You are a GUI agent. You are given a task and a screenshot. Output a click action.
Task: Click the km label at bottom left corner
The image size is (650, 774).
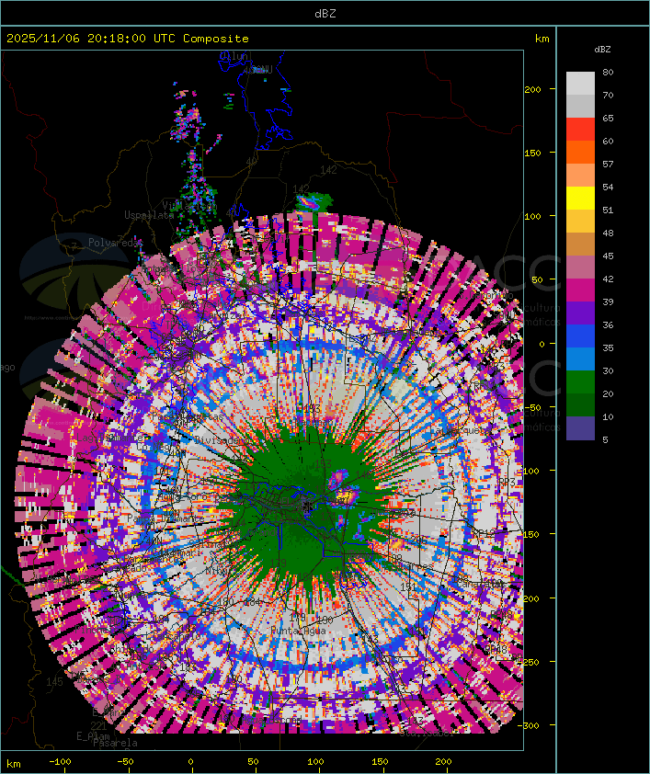point(13,764)
